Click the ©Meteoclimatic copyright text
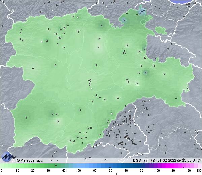This screenshot has width=202, height=175. point(30,160)
